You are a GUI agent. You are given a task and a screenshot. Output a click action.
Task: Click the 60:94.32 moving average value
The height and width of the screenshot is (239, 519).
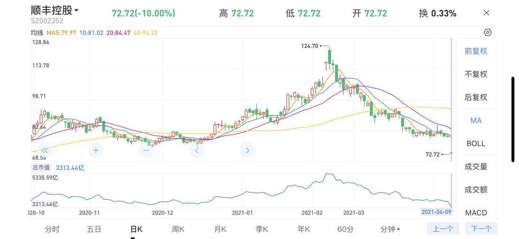[x=146, y=33]
